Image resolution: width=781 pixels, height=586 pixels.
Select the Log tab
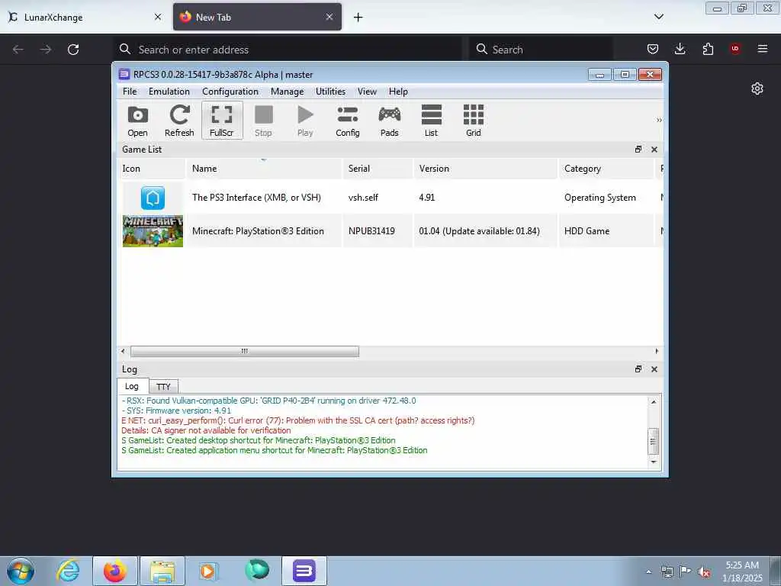(132, 386)
